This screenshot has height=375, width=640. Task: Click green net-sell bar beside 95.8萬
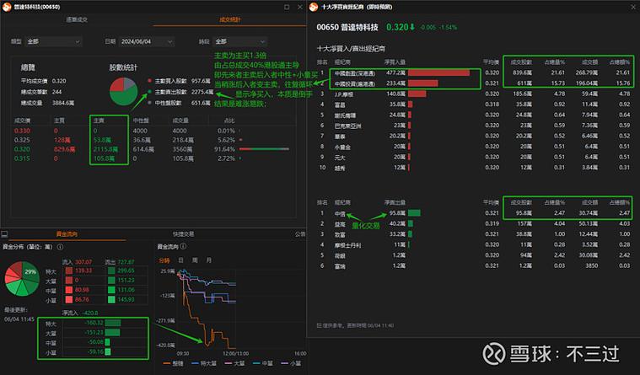[x=414, y=212]
